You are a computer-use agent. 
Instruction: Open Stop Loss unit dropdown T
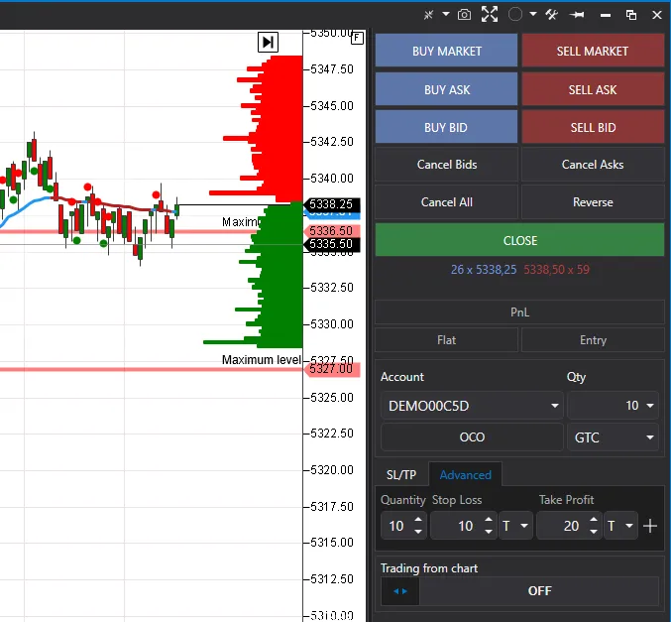point(515,526)
